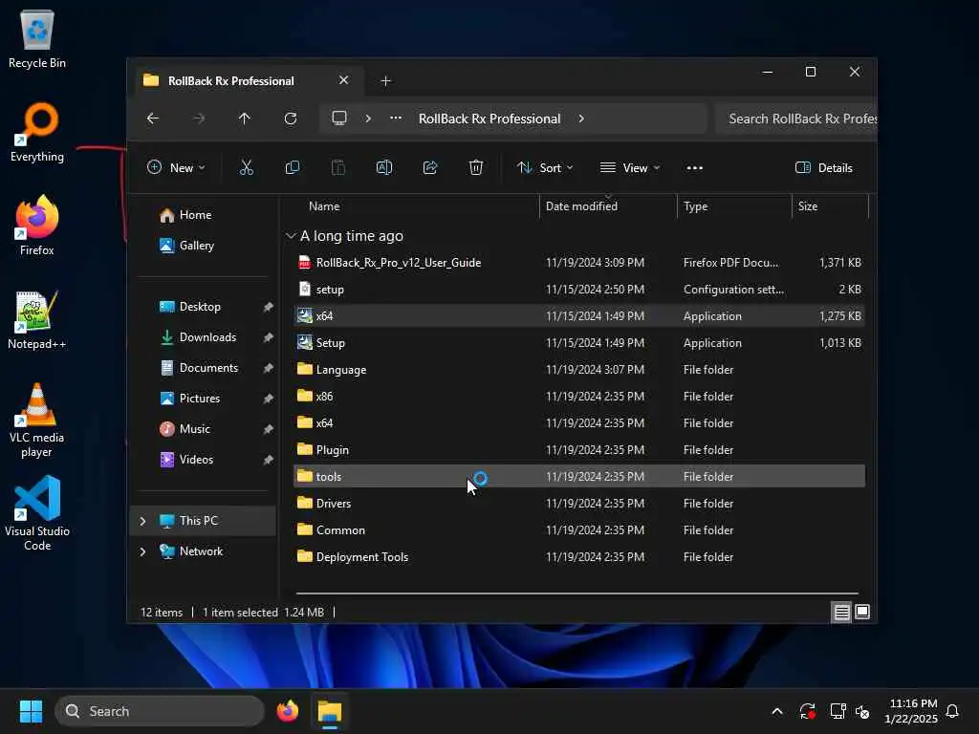Open Visual Studio Code desktop shortcut
979x734 pixels.
(37, 513)
